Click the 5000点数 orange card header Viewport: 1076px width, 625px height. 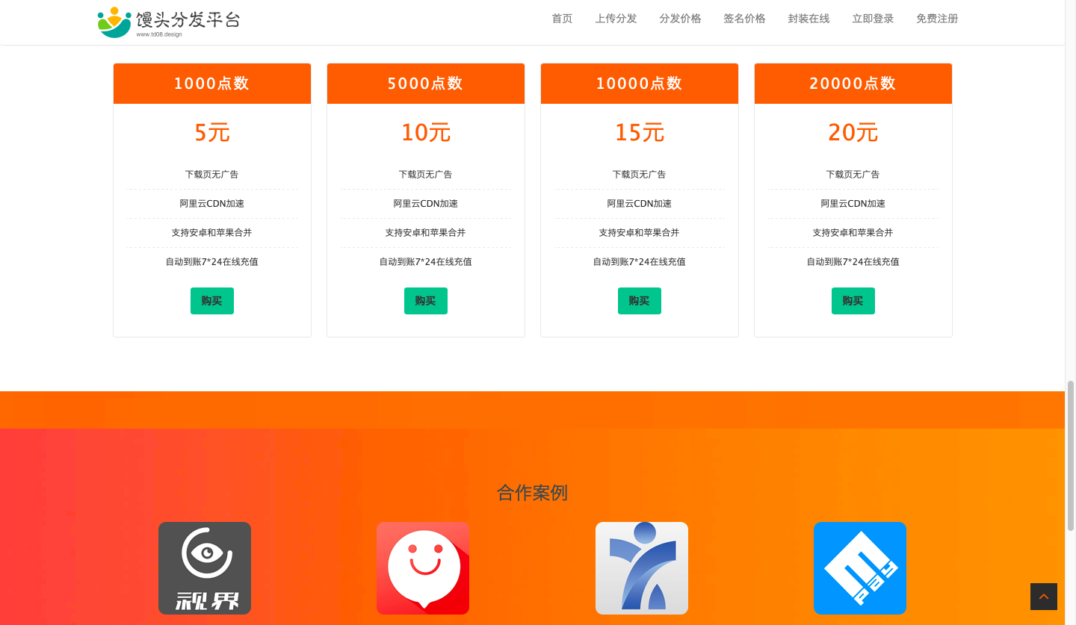click(x=426, y=84)
